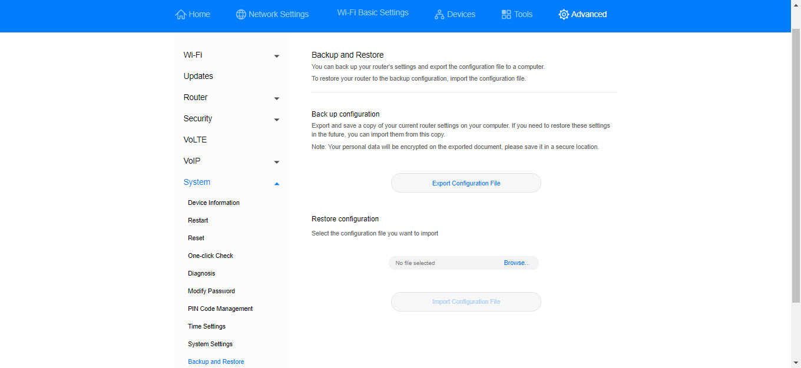This screenshot has height=368, width=801.
Task: Open the Wi-Fi Basic Settings tab
Action: click(x=373, y=12)
